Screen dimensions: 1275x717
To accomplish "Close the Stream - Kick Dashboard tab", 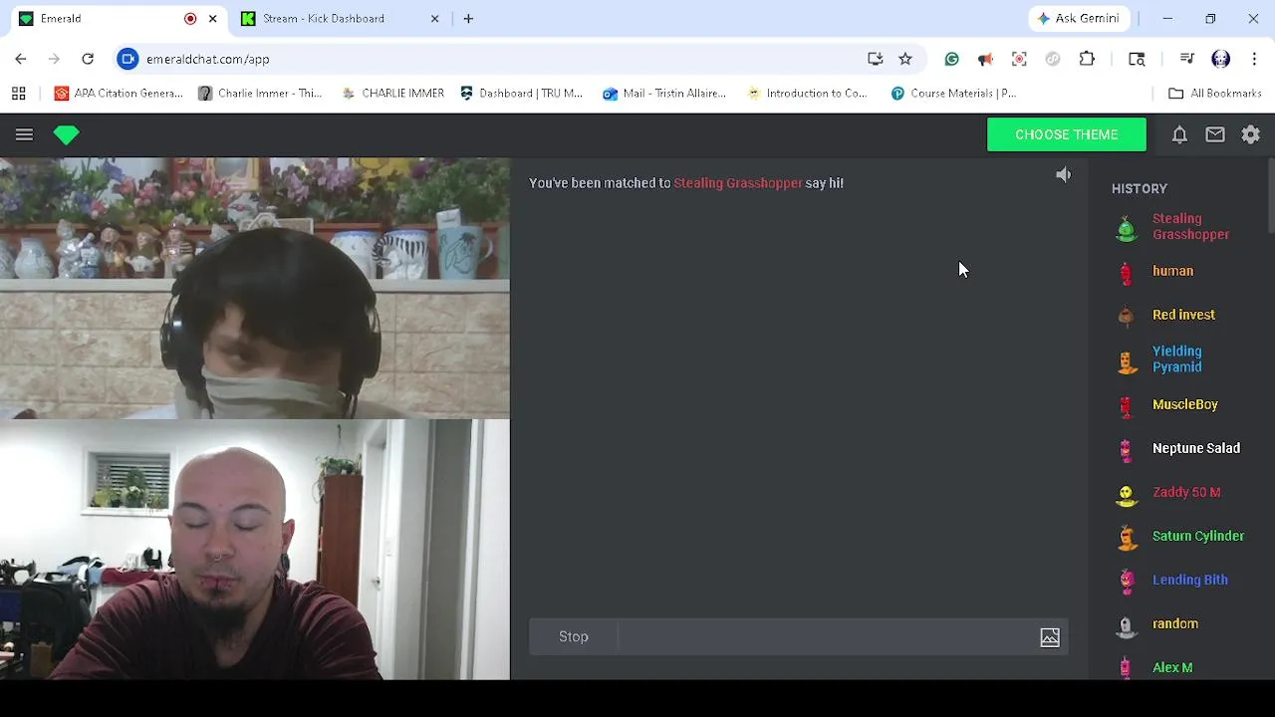I will (434, 19).
